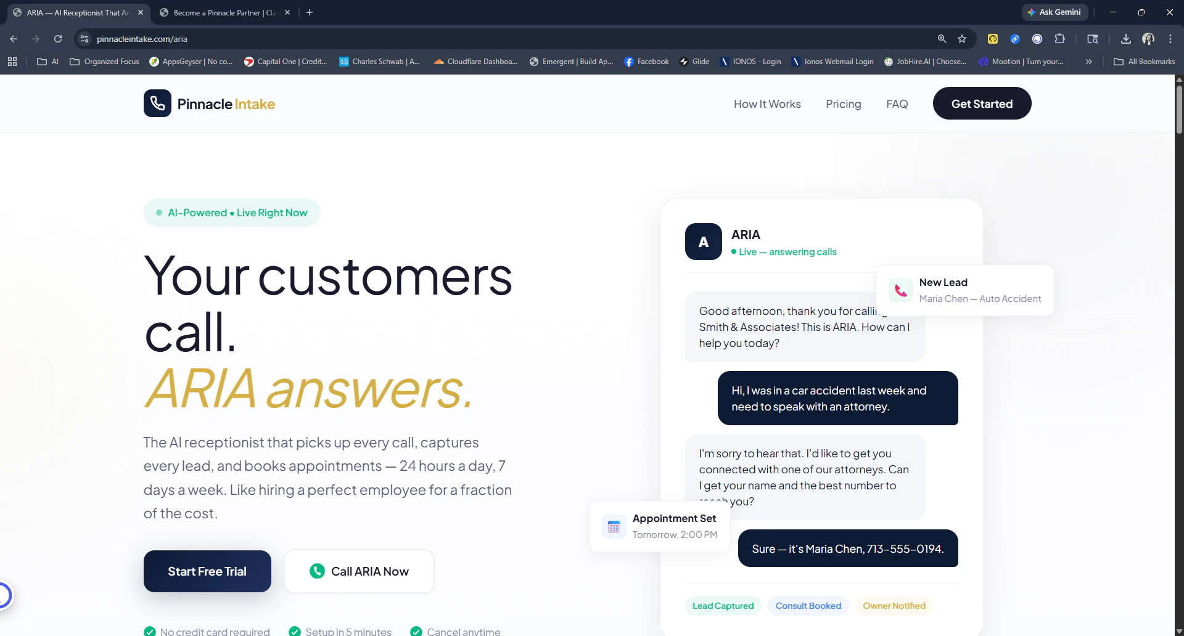This screenshot has width=1184, height=636.
Task: Click the Pinnacle Intake brand name
Action: [226, 104]
